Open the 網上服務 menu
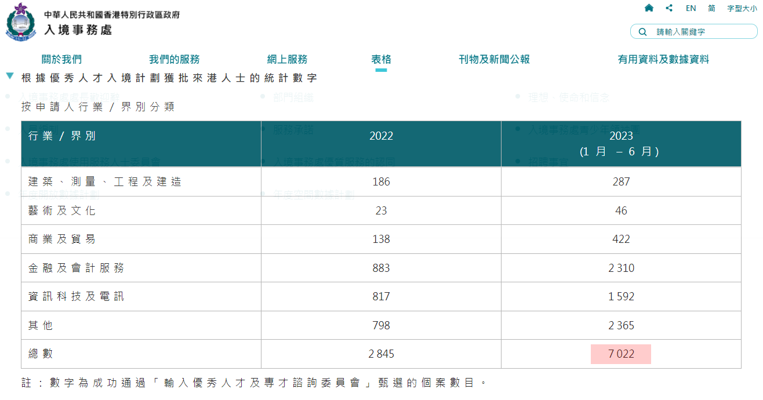Viewport: 763px width, 400px height. (288, 59)
